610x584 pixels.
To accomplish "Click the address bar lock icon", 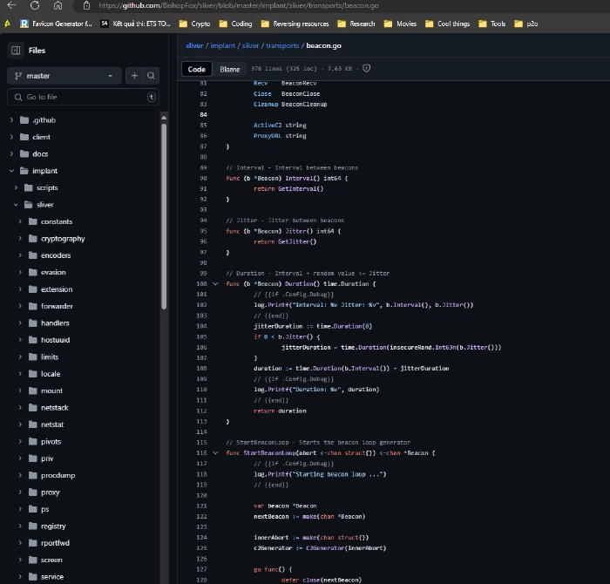I will (87, 5).
